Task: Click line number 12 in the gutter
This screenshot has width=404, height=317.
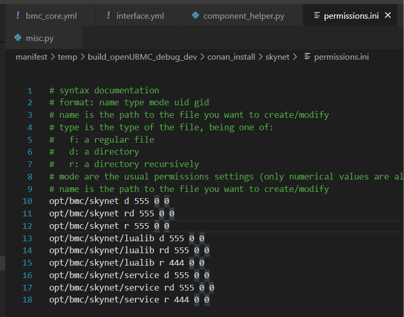Action: coord(27,226)
